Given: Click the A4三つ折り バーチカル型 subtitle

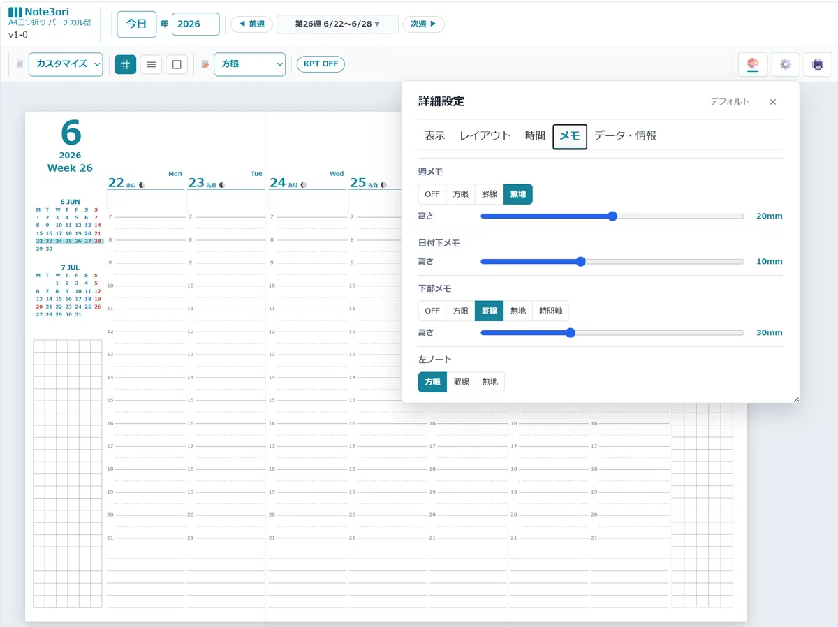Looking at the screenshot, I should (x=50, y=22).
